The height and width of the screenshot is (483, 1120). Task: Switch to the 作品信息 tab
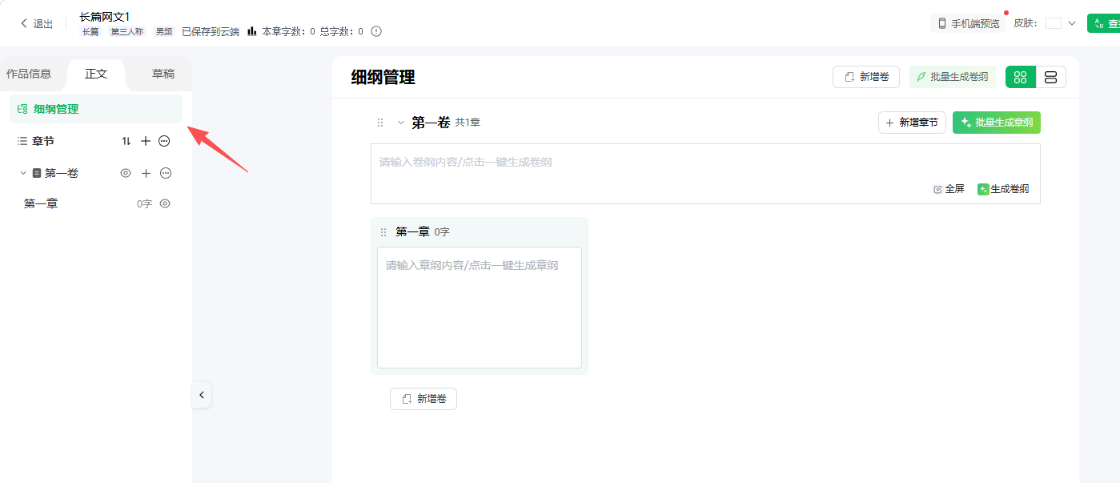[x=29, y=74]
